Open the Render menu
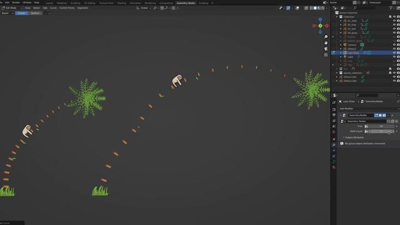The height and width of the screenshot is (225, 400). tap(16, 2)
